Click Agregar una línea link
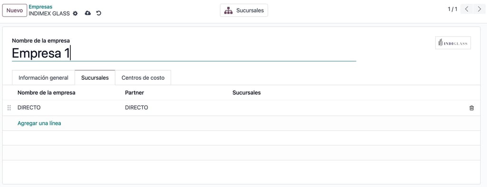487x187 pixels. coord(39,123)
